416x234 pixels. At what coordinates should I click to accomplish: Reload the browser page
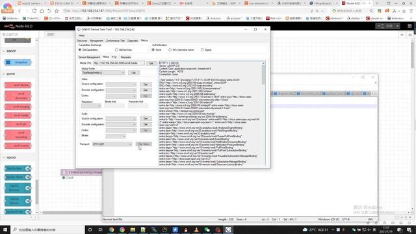[34, 11]
